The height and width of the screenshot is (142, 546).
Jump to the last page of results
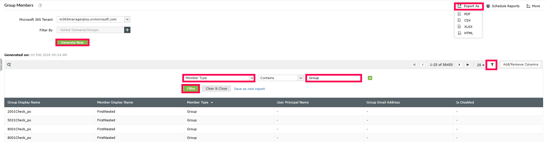(x=468, y=65)
